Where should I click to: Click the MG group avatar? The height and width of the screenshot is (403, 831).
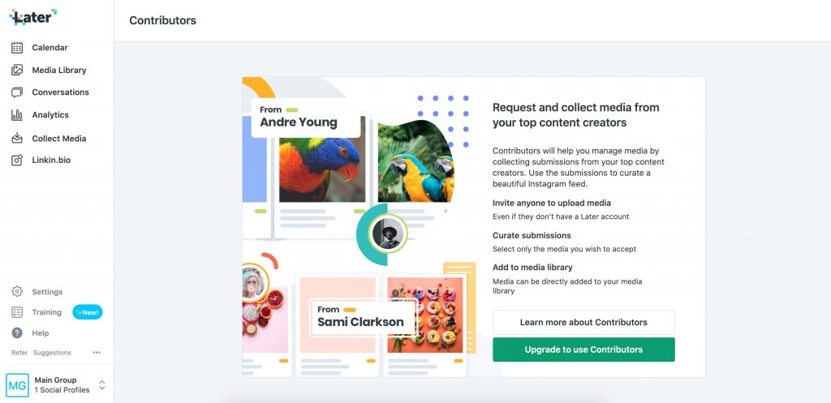coord(18,385)
